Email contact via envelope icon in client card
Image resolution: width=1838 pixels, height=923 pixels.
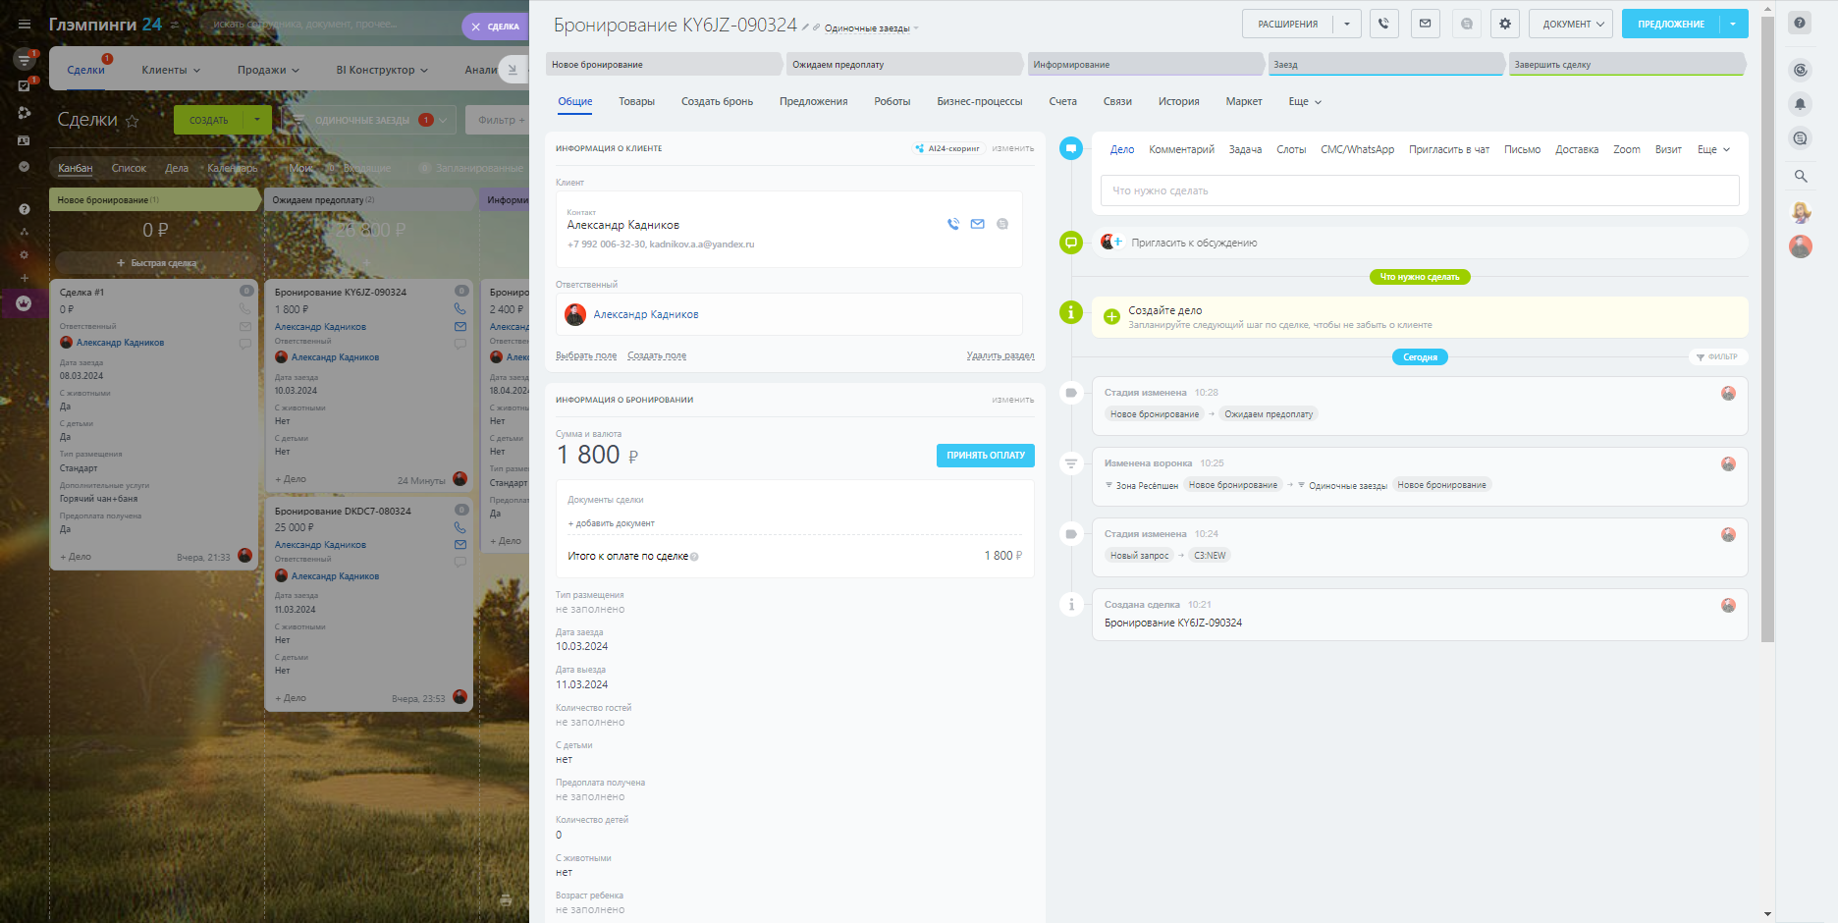click(977, 224)
